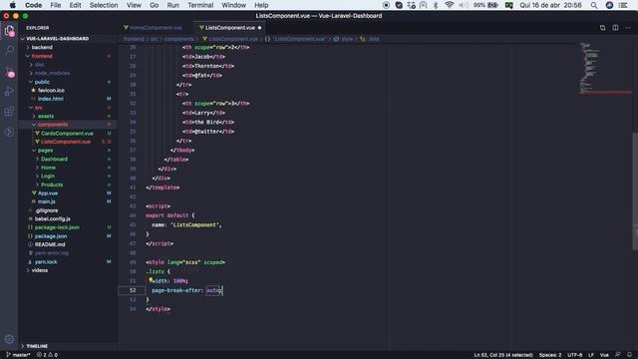Change the Vue language mode in the status bar
Screen dimensions: 638x359
[604, 355]
